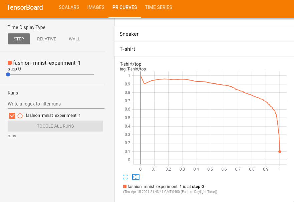The width and height of the screenshot is (294, 202).
Task: Toggle the chart size expand icon
Action: point(125,177)
